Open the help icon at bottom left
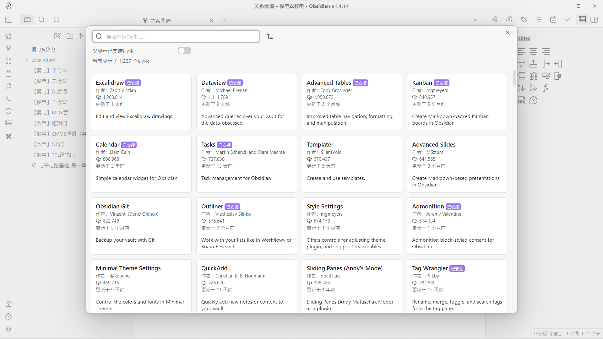 8,316
